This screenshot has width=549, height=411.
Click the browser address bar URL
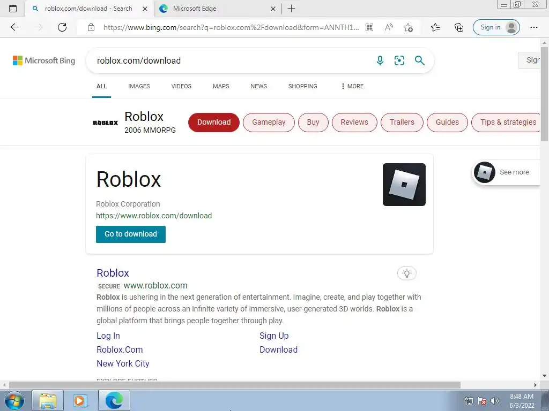pos(231,27)
